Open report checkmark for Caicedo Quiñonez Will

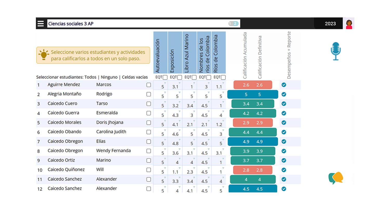pos(284,170)
